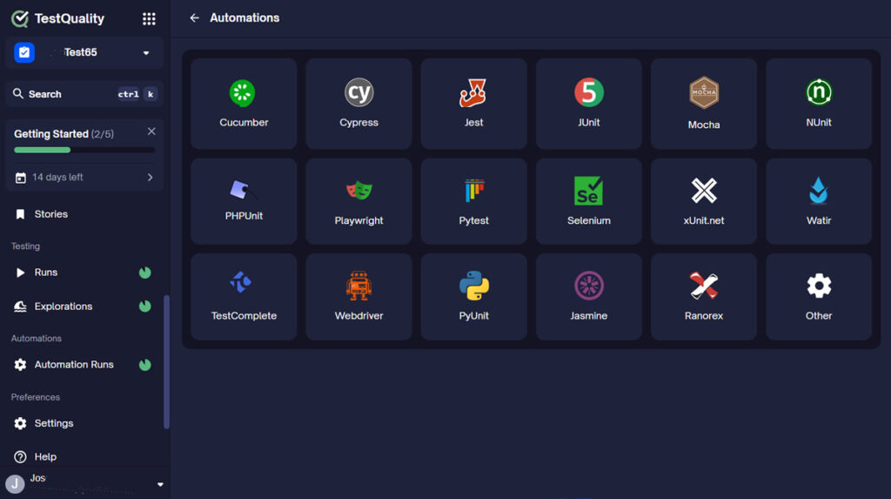The height and width of the screenshot is (499, 891).
Task: Select the Jasmine framework tile
Action: click(x=589, y=297)
